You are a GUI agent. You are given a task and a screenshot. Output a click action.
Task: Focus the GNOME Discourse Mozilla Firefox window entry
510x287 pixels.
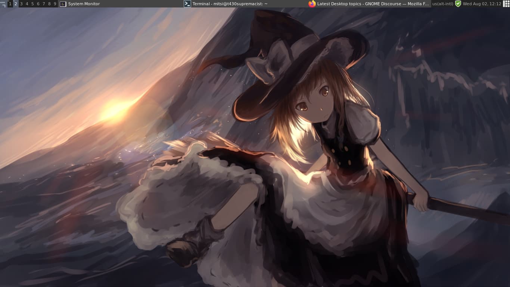[x=373, y=4]
